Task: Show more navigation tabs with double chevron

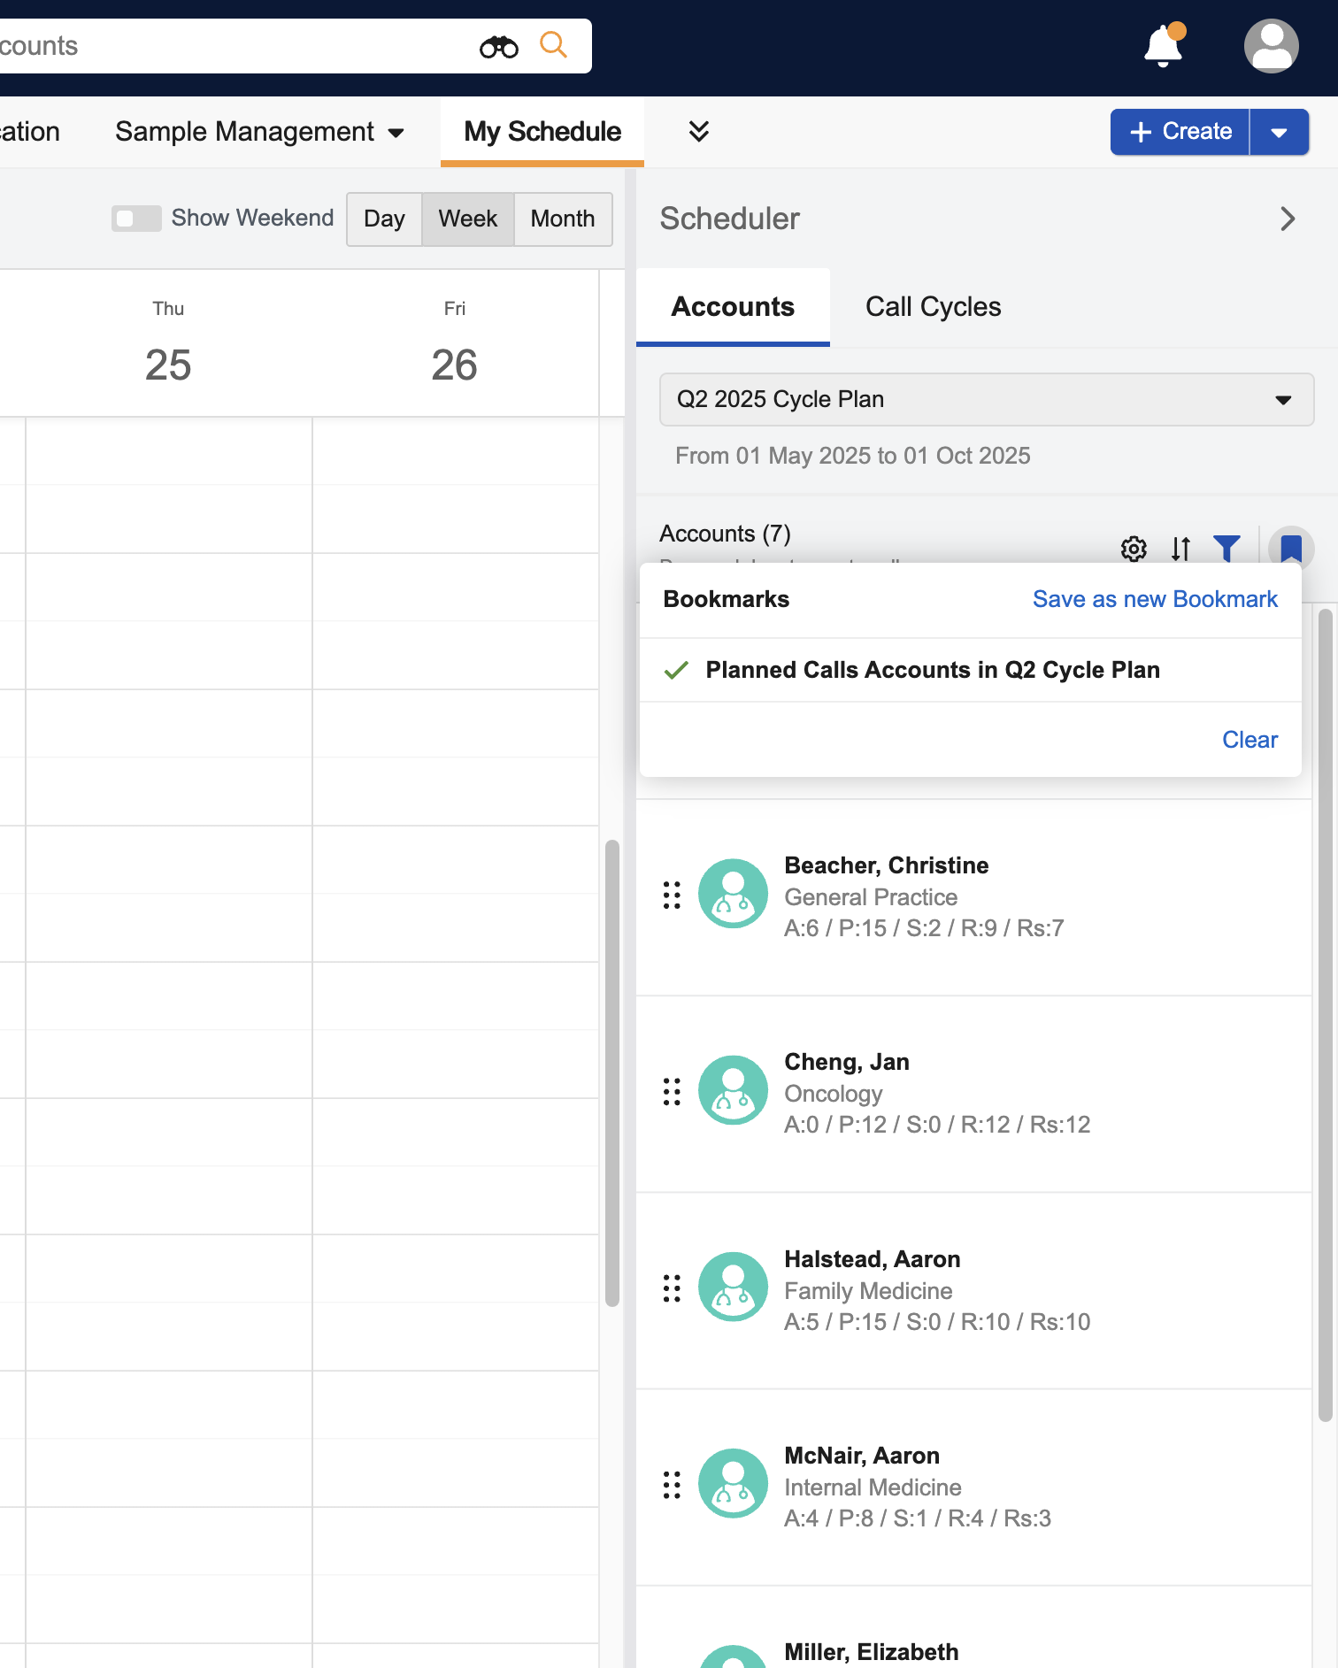Action: pos(698,132)
